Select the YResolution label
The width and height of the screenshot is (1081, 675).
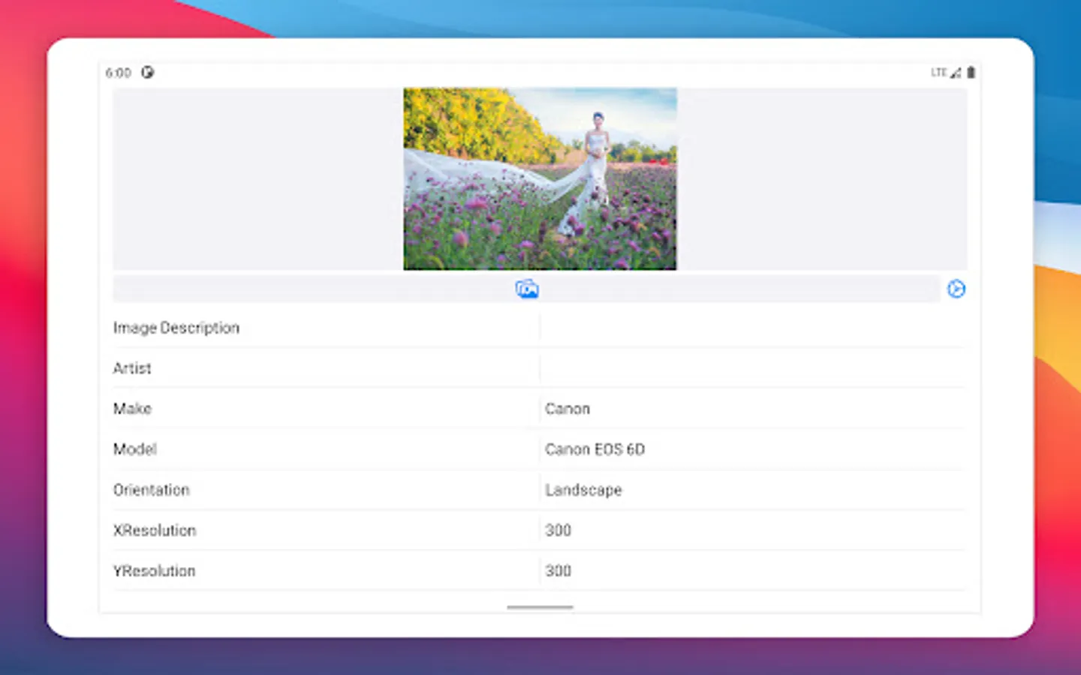pos(154,571)
